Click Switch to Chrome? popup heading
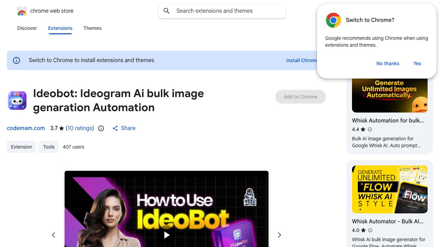This screenshot has height=247, width=440. pyautogui.click(x=370, y=20)
